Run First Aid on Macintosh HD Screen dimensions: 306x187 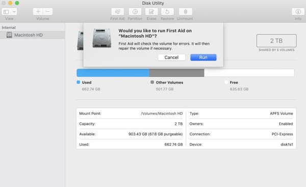pos(203,58)
